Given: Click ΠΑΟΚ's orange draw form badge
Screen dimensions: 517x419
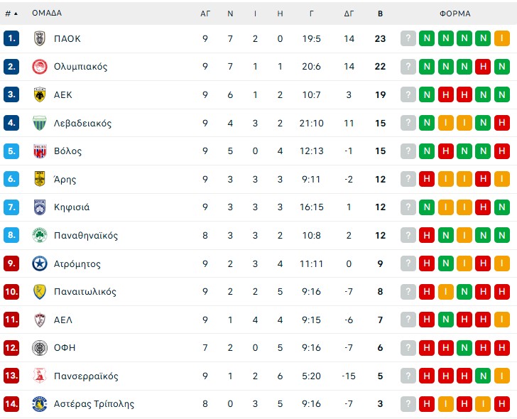Looking at the screenshot, I should [501, 38].
